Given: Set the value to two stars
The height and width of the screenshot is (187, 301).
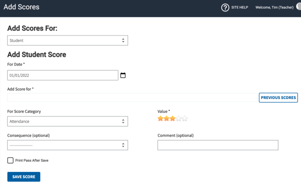Looking at the screenshot, I should point(167,118).
